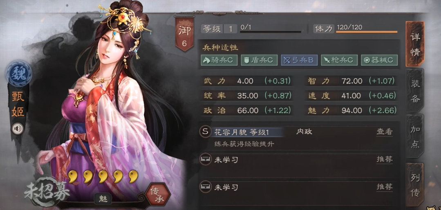Switch to the 装备 tab

(x=415, y=91)
